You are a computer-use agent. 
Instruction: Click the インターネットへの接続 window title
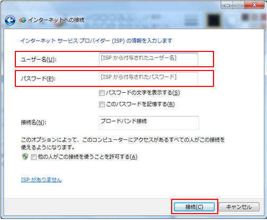(56, 20)
